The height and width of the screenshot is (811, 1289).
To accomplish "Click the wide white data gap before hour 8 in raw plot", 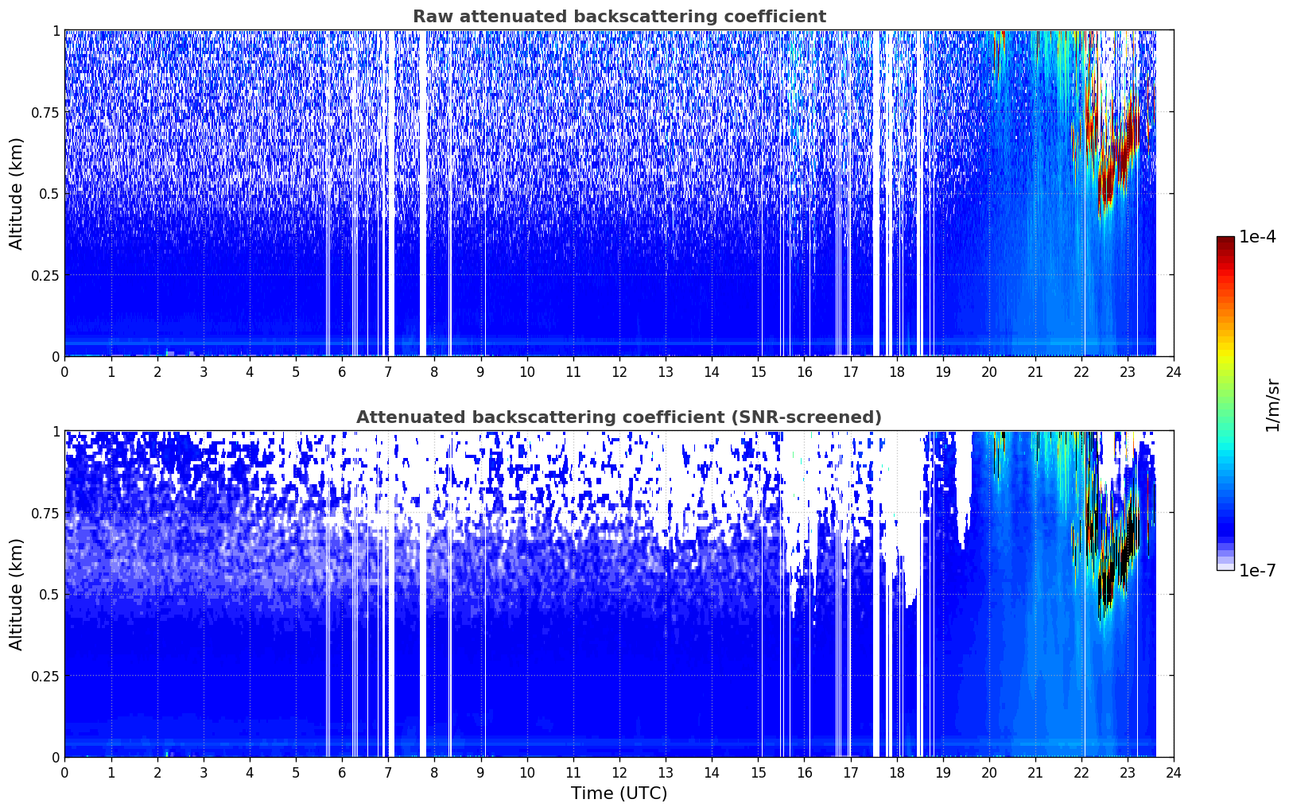I will (x=423, y=193).
